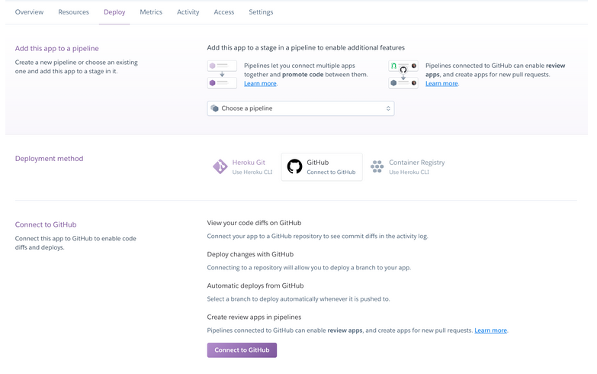Select Heroku Git deployment method
This screenshot has width=597, height=374.
(243, 166)
